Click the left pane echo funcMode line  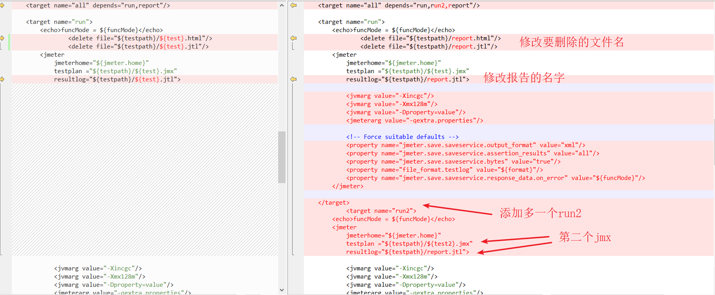tap(101, 30)
